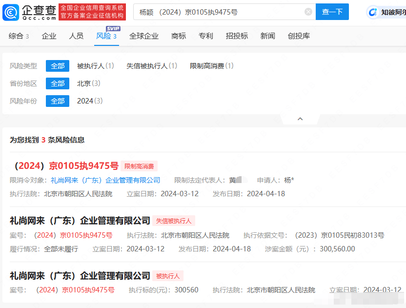Switch to the 企业 tab

[x=49, y=36]
